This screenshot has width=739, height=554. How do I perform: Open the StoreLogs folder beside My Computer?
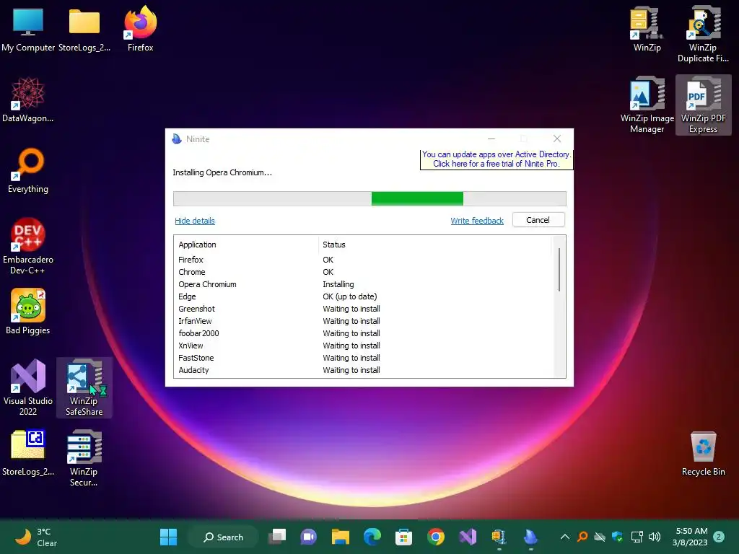pos(84,29)
